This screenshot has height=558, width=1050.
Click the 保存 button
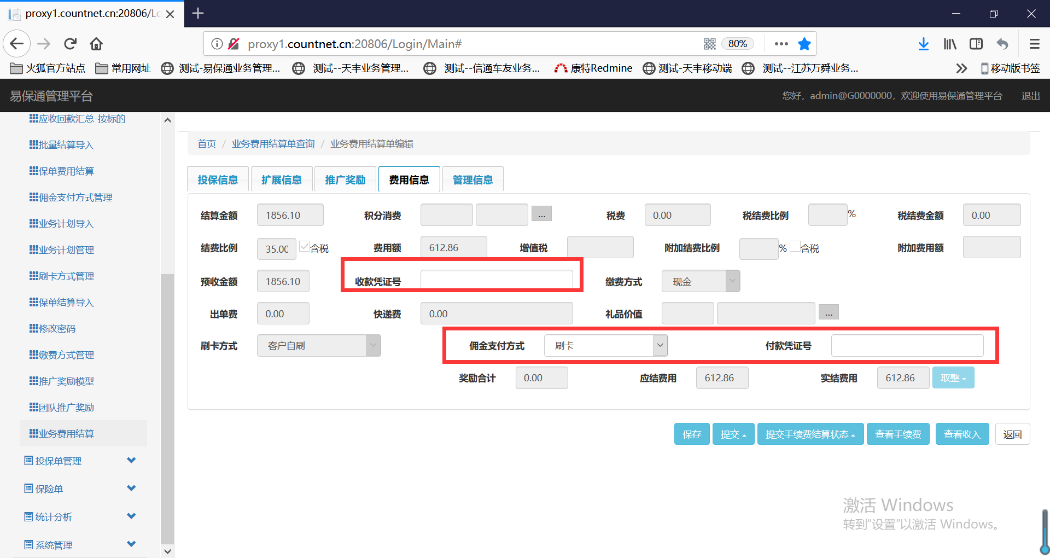pos(692,434)
